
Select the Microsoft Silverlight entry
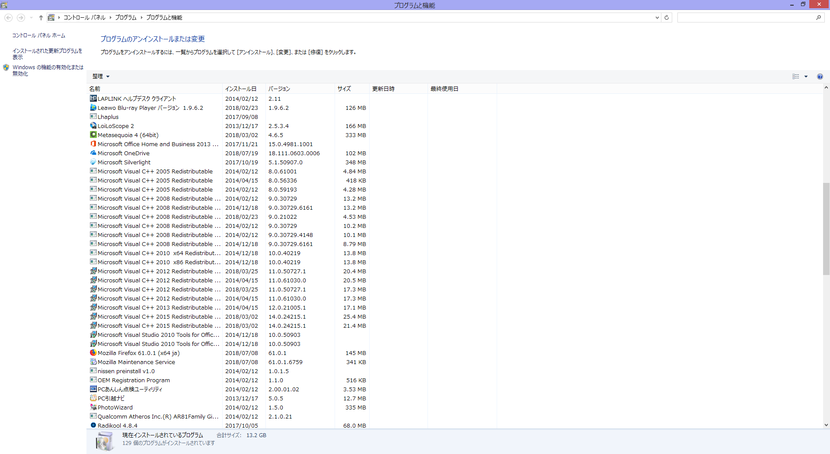click(x=124, y=162)
